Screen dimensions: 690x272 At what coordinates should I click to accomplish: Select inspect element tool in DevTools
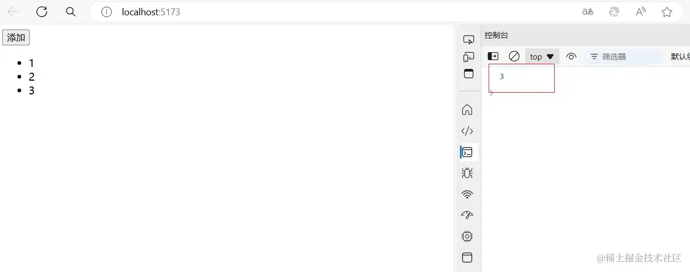point(468,40)
